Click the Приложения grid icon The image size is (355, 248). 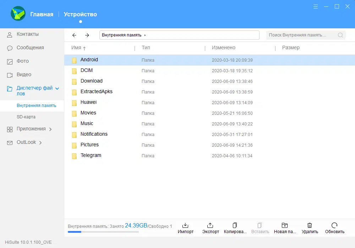pyautogui.click(x=10, y=129)
